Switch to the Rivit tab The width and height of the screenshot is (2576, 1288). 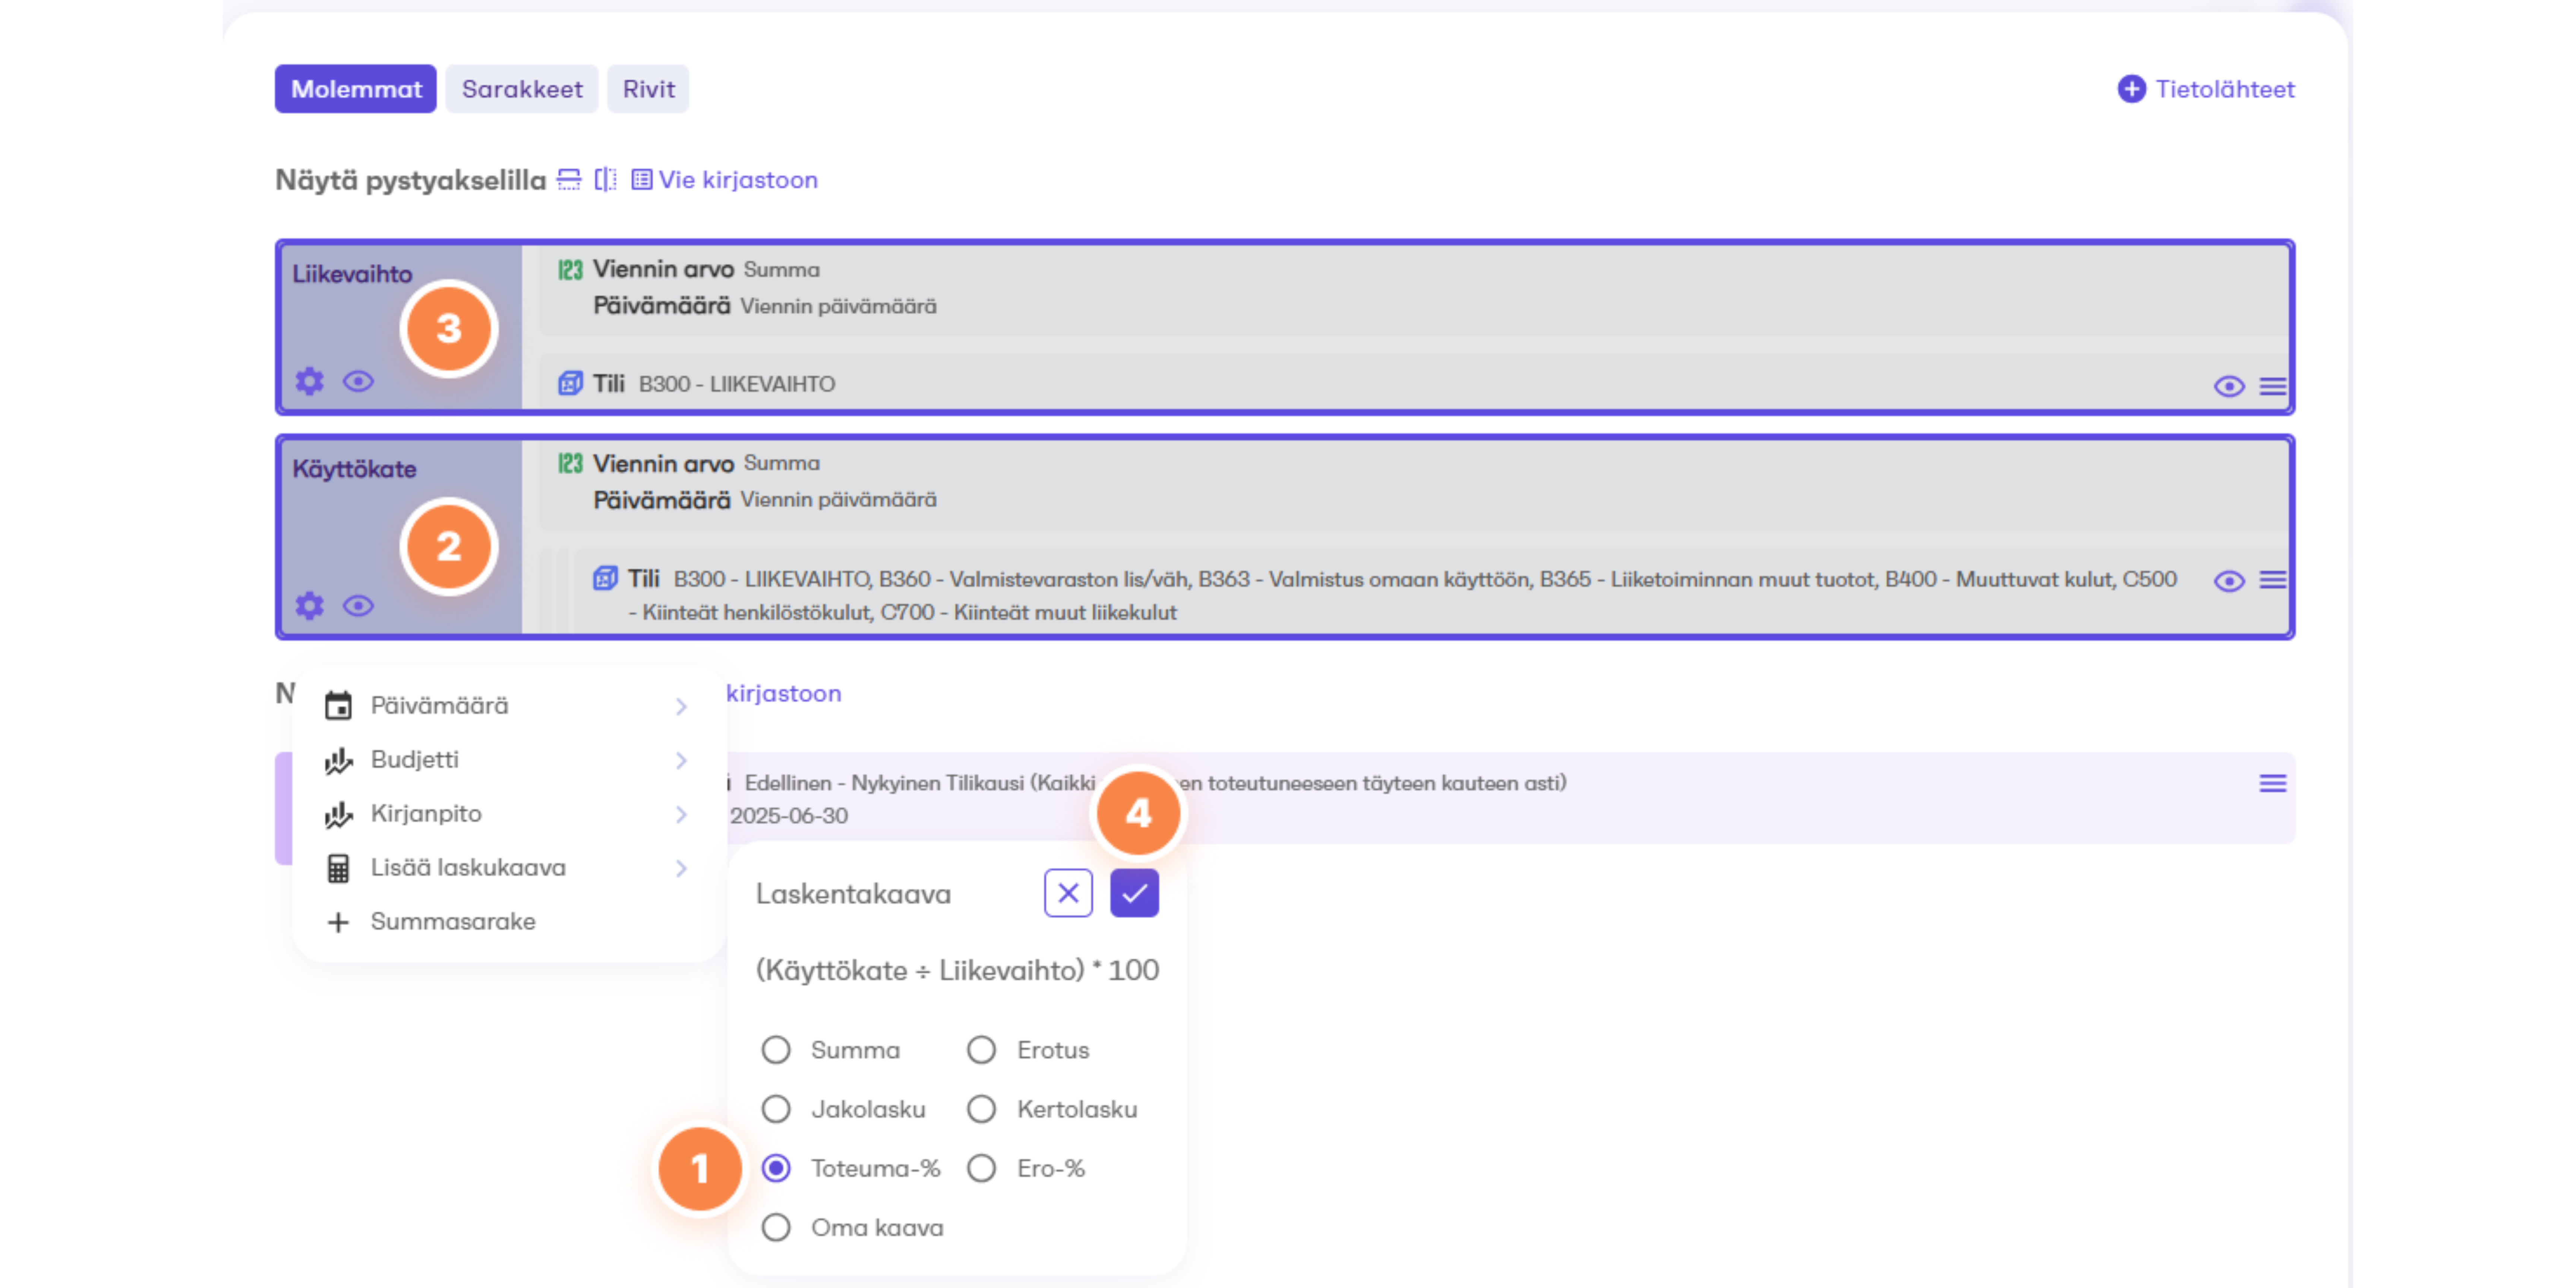(648, 89)
